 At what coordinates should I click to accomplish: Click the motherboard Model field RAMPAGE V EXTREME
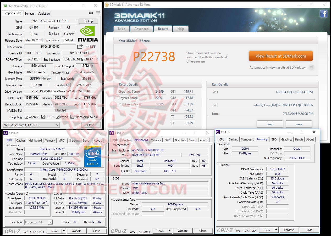coord(156,155)
